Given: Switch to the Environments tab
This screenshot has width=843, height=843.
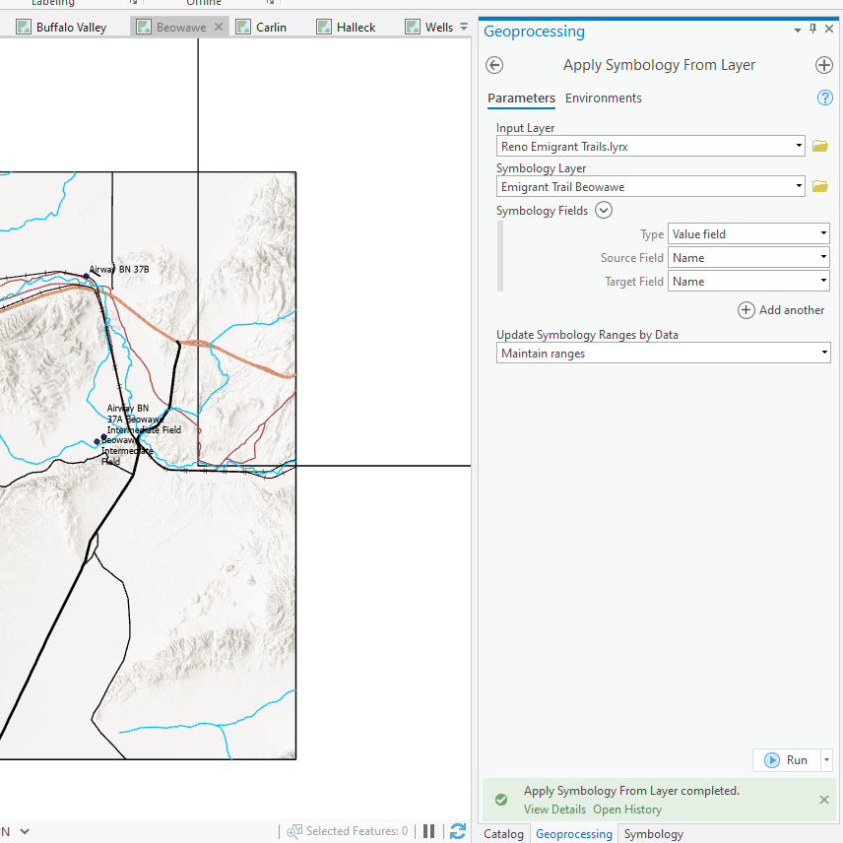Looking at the screenshot, I should pos(604,97).
